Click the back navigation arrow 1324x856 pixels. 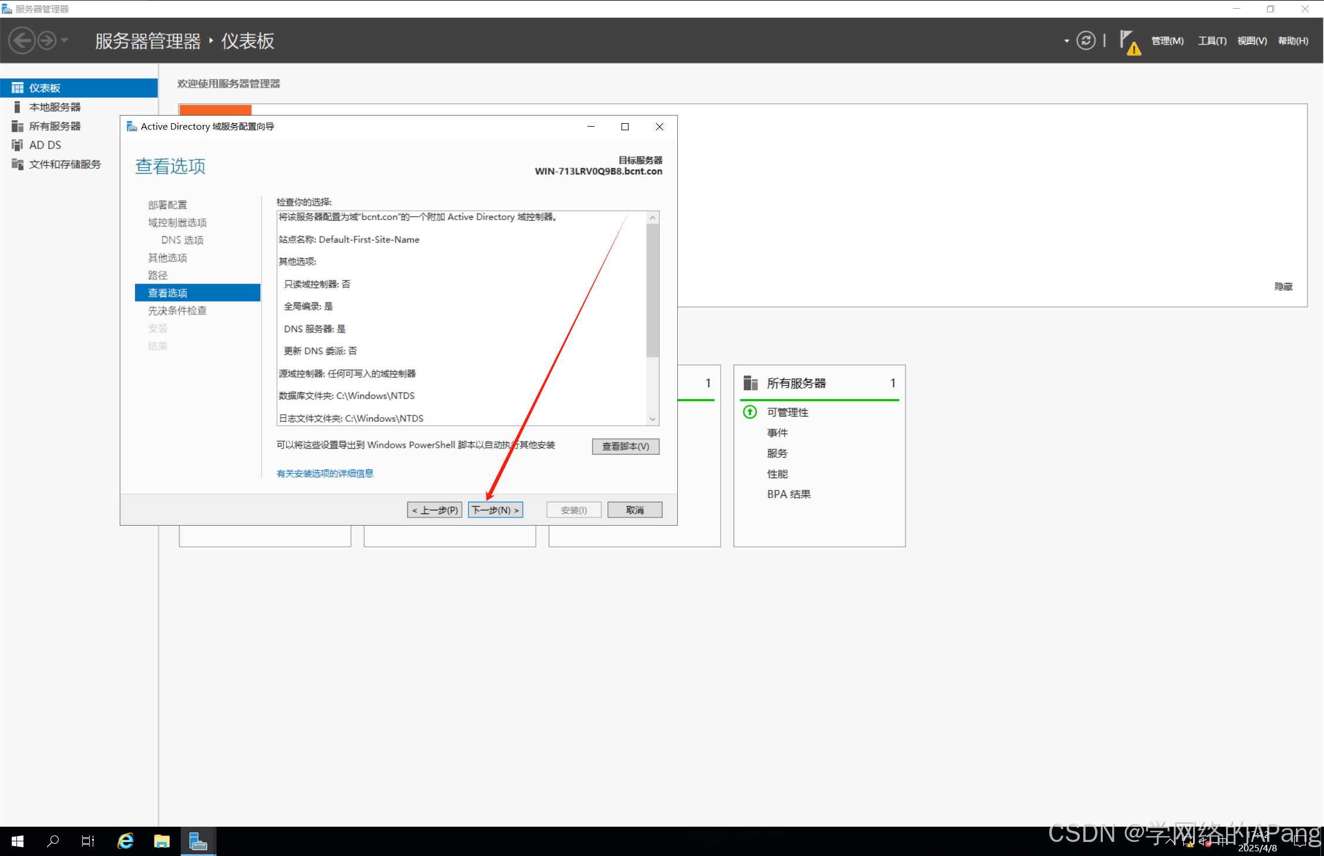click(x=22, y=40)
